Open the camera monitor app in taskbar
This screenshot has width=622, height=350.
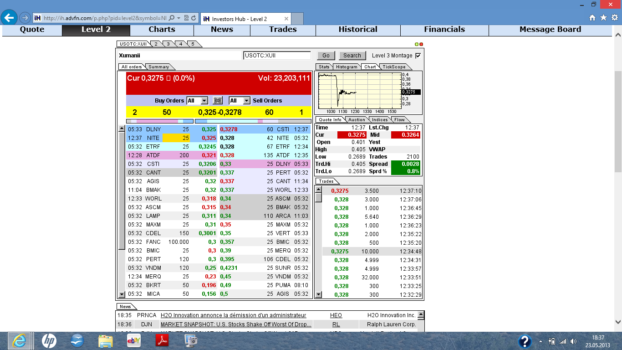tap(191, 341)
